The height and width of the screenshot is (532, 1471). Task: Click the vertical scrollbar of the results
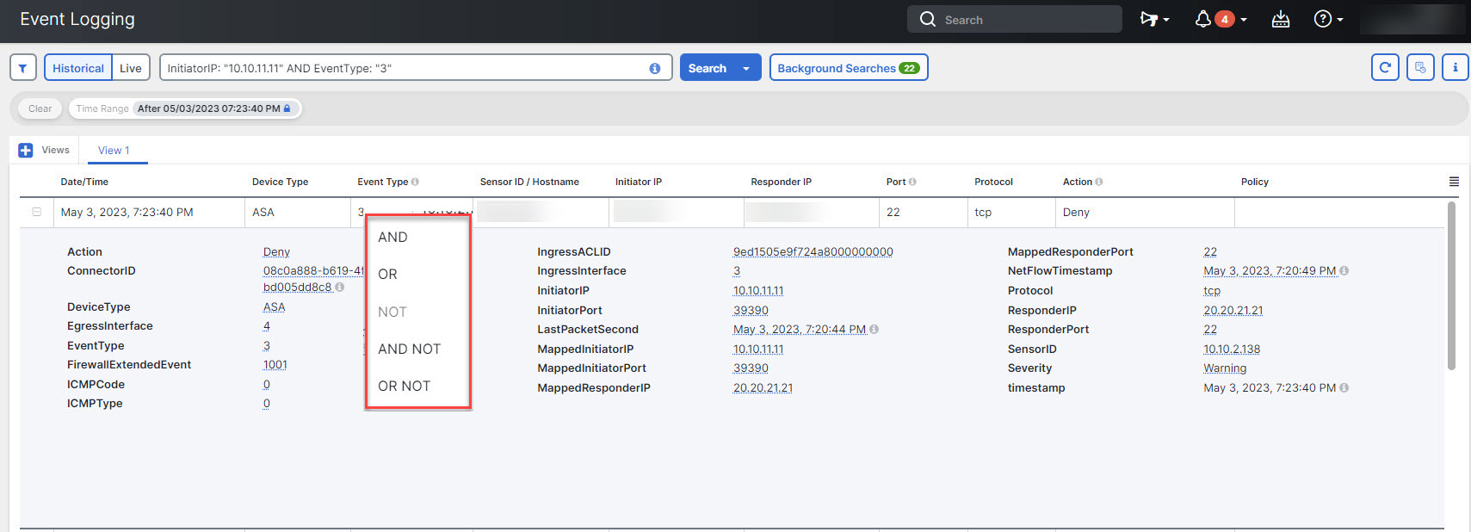[x=1451, y=284]
